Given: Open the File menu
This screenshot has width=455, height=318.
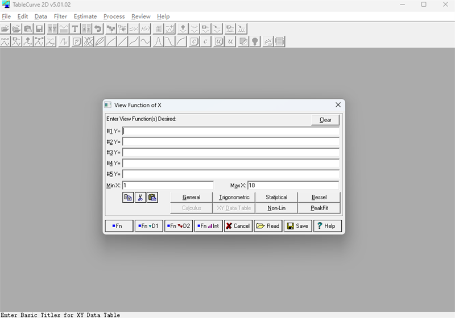Looking at the screenshot, I should tap(6, 16).
